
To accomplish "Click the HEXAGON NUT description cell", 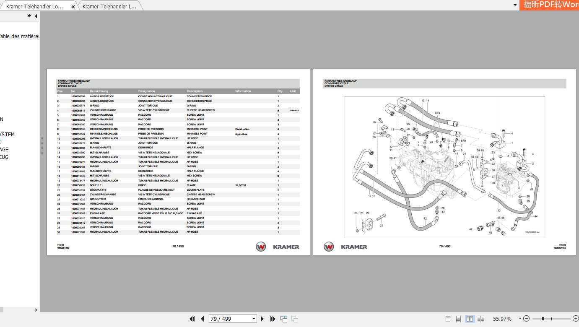I will 196,199.
